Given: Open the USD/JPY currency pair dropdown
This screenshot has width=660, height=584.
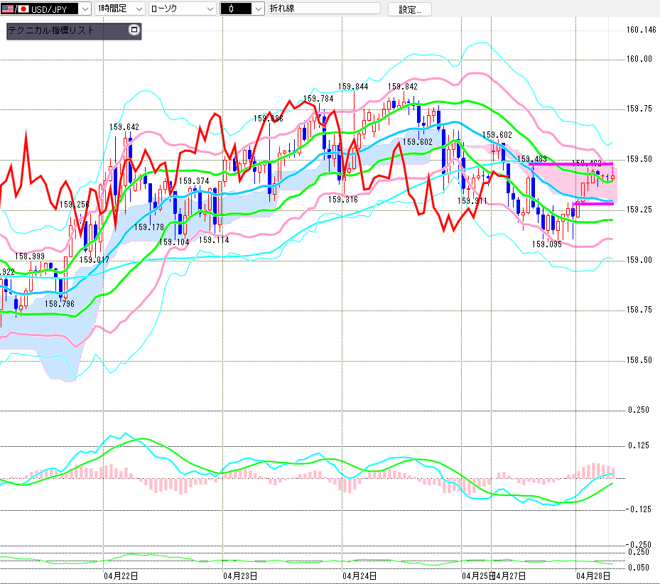Looking at the screenshot, I should point(84,9).
